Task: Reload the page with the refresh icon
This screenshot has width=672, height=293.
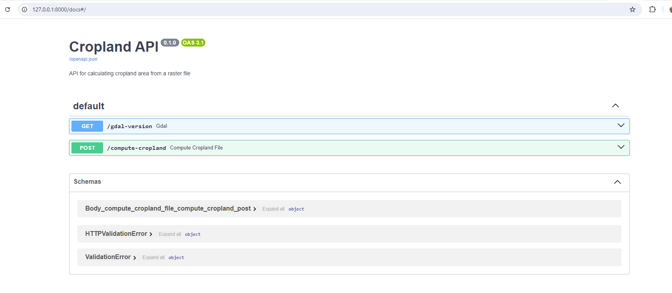Action: pos(8,9)
